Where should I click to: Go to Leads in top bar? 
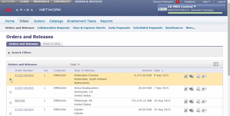click(24, 2)
